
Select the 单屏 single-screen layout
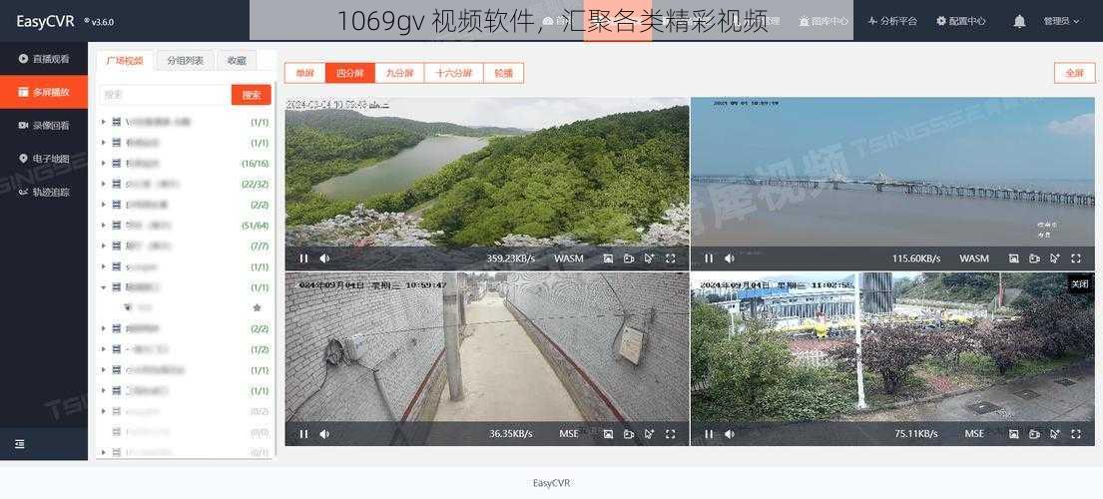coord(304,73)
